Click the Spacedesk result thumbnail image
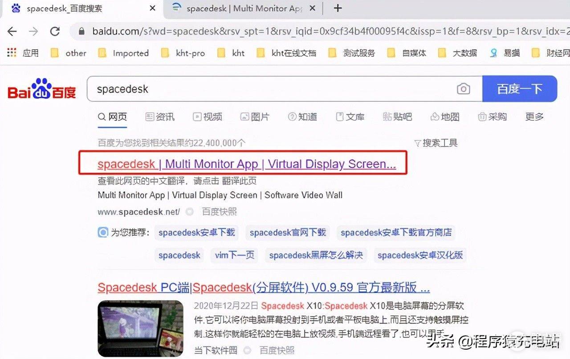The height and width of the screenshot is (359, 570). [140, 328]
